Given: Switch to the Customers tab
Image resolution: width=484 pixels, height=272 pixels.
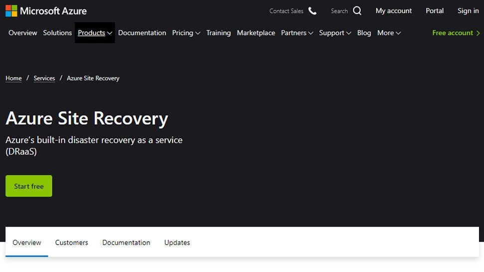Looking at the screenshot, I should pos(72,243).
